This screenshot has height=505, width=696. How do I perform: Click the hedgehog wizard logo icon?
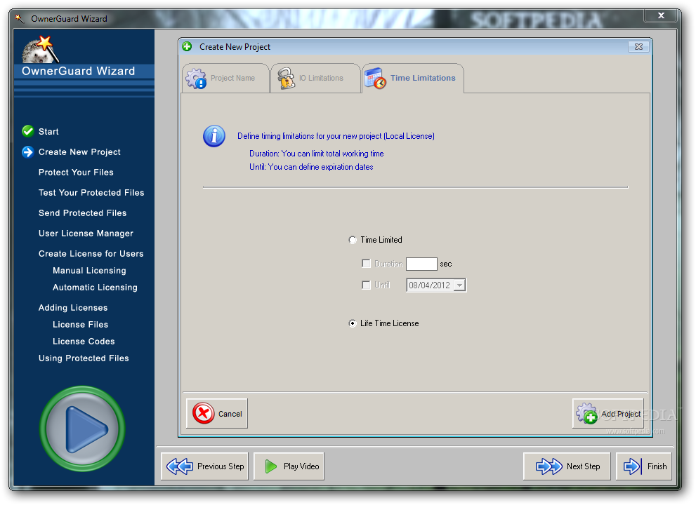pyautogui.click(x=40, y=49)
